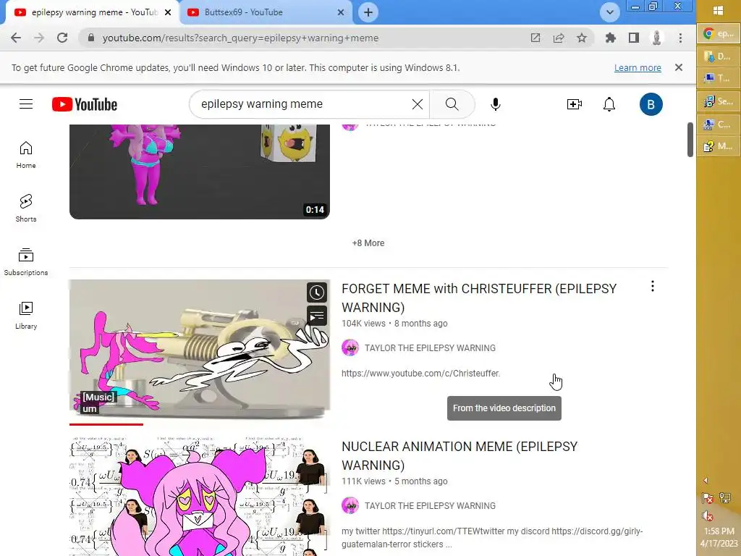Play the 0:14 video thumbnail
This screenshot has width=741, height=556.
pyautogui.click(x=200, y=172)
